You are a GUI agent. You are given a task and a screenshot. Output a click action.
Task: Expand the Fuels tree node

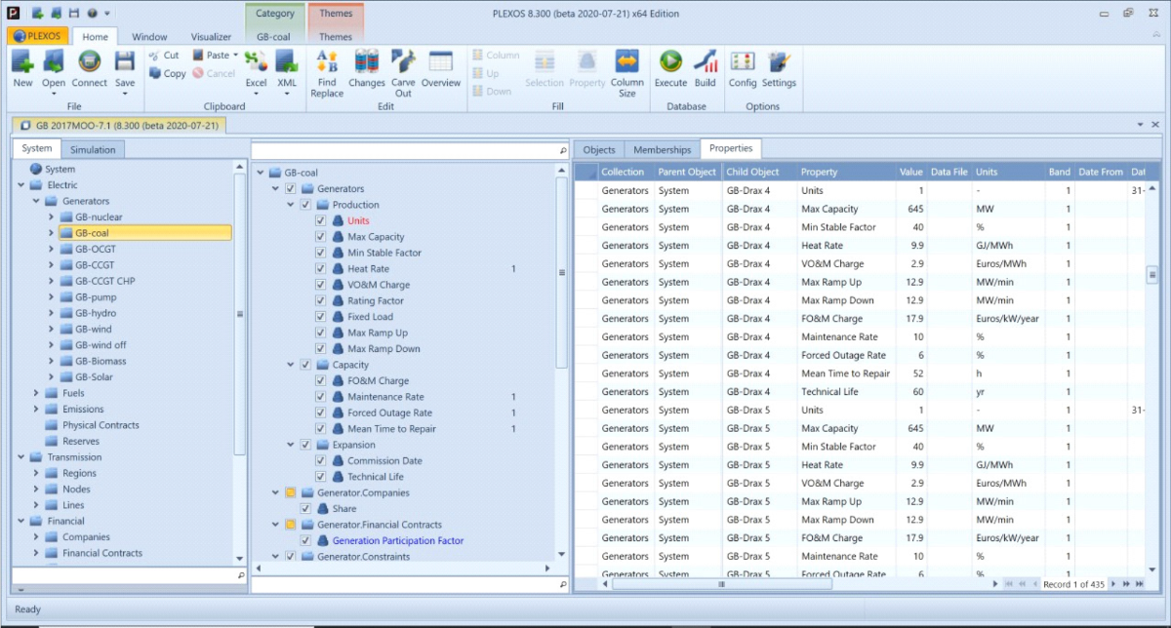(x=36, y=393)
